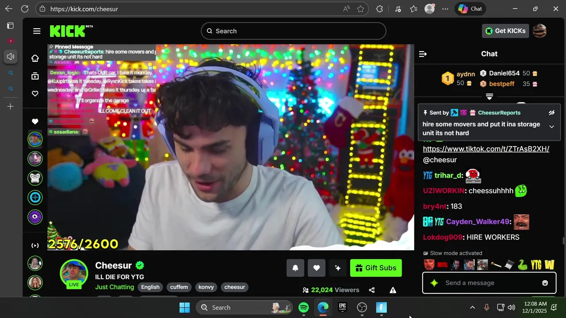Select the yellow W emote in quick emotes
This screenshot has width=566, height=318.
pos(550,265)
